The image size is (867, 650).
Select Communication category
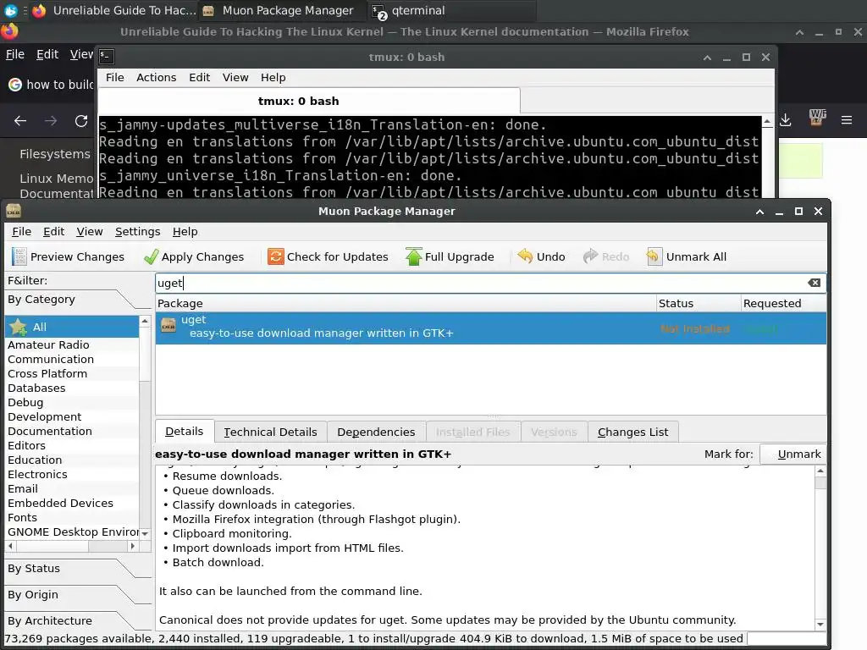coord(72,359)
